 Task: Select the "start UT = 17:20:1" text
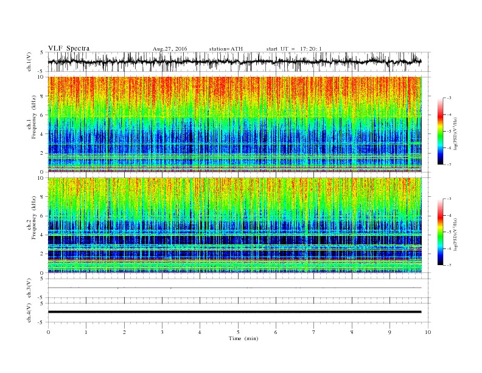point(294,49)
